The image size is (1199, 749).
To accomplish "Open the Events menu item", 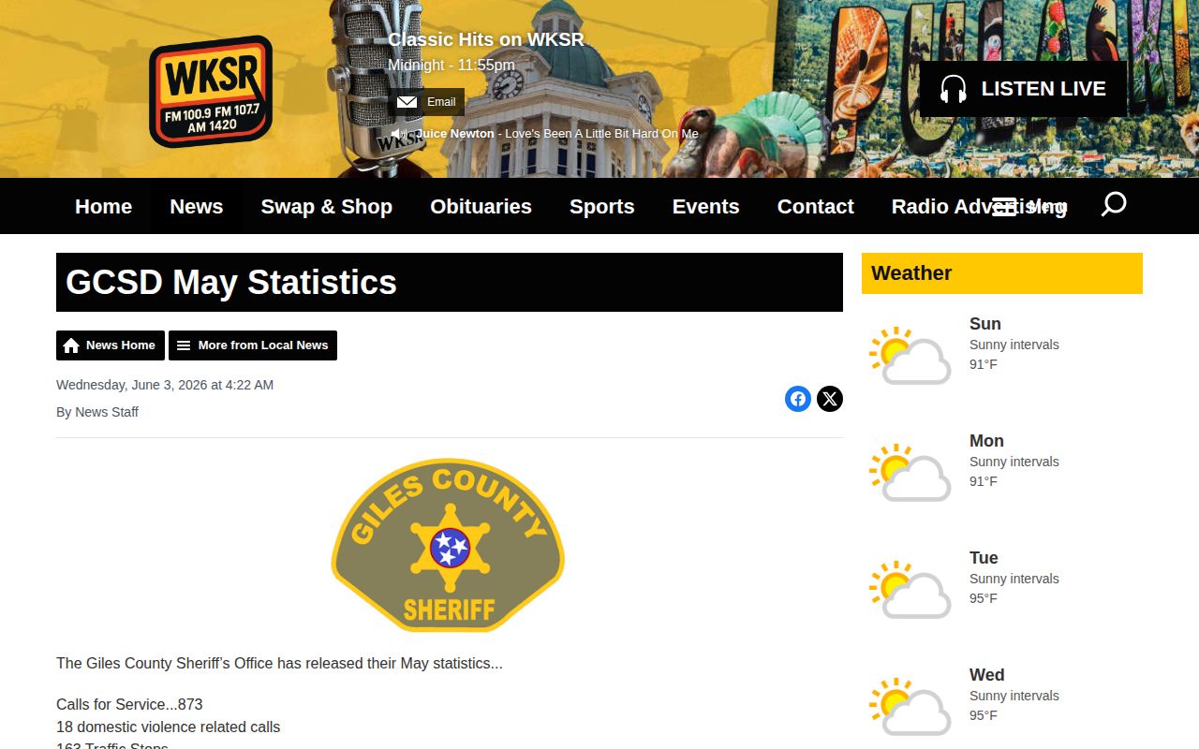I will pyautogui.click(x=705, y=206).
